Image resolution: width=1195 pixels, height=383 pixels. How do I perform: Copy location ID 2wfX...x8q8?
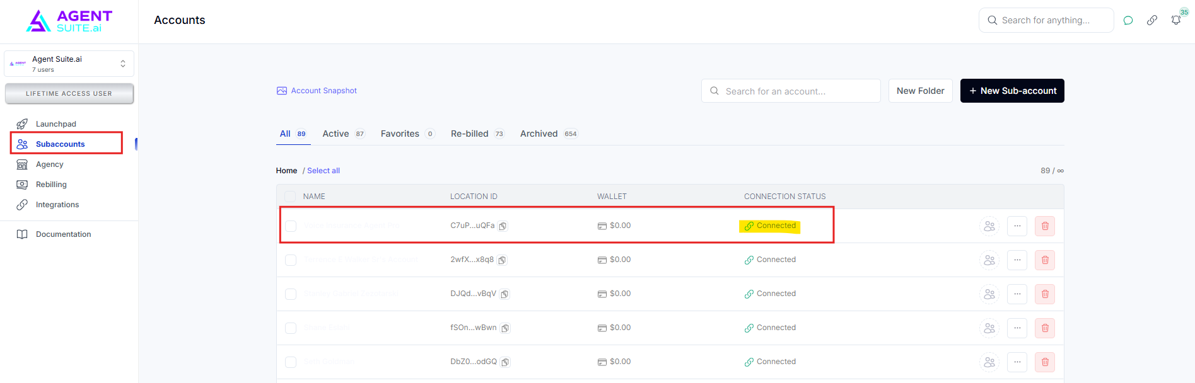pos(503,260)
